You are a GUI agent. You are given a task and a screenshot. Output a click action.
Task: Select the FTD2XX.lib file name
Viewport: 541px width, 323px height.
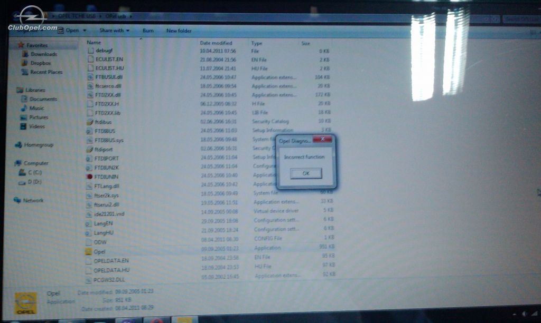pos(108,113)
